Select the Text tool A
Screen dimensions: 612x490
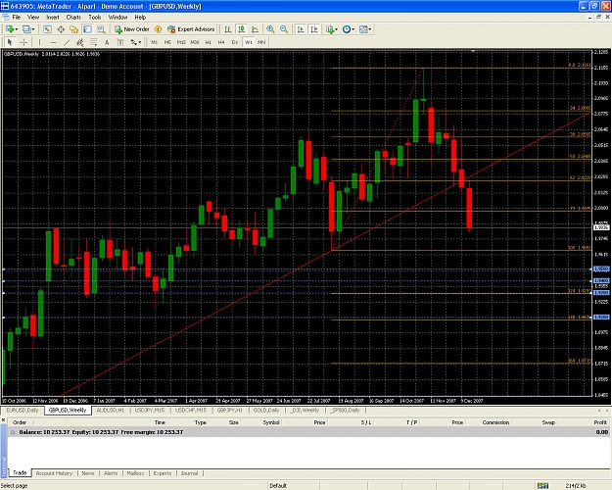[x=107, y=42]
